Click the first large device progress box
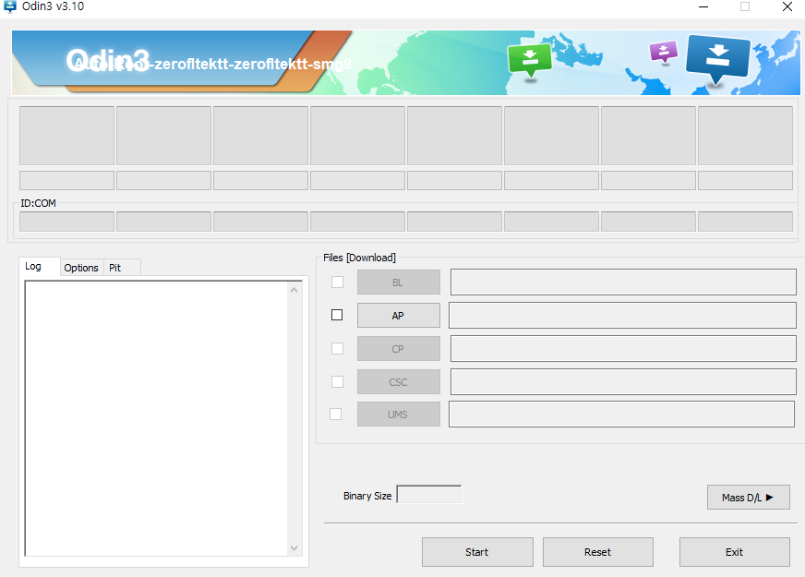Viewport: 805px width, 577px height. tap(66, 136)
